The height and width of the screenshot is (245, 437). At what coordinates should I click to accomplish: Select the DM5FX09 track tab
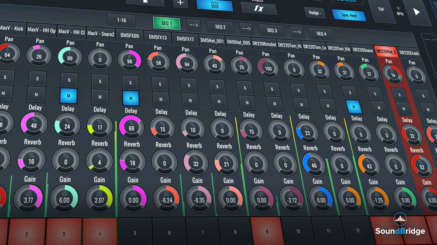click(130, 36)
